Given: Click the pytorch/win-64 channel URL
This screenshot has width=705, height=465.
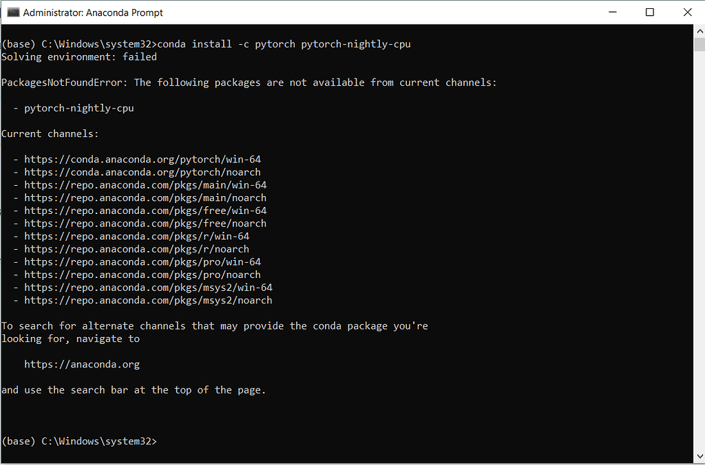Looking at the screenshot, I should [x=143, y=160].
